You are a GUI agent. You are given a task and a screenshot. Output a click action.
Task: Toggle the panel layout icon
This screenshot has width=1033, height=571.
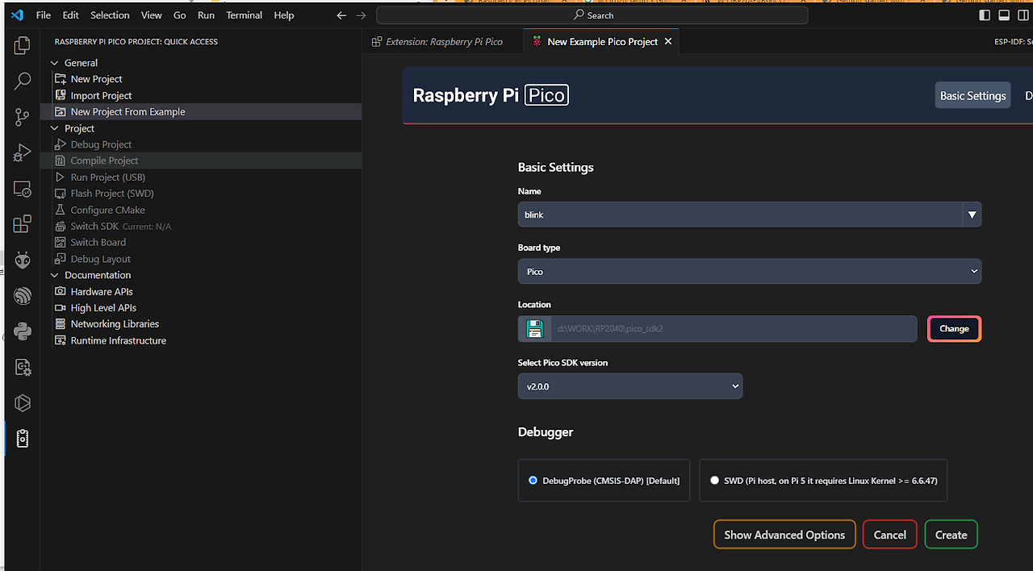pos(1004,15)
